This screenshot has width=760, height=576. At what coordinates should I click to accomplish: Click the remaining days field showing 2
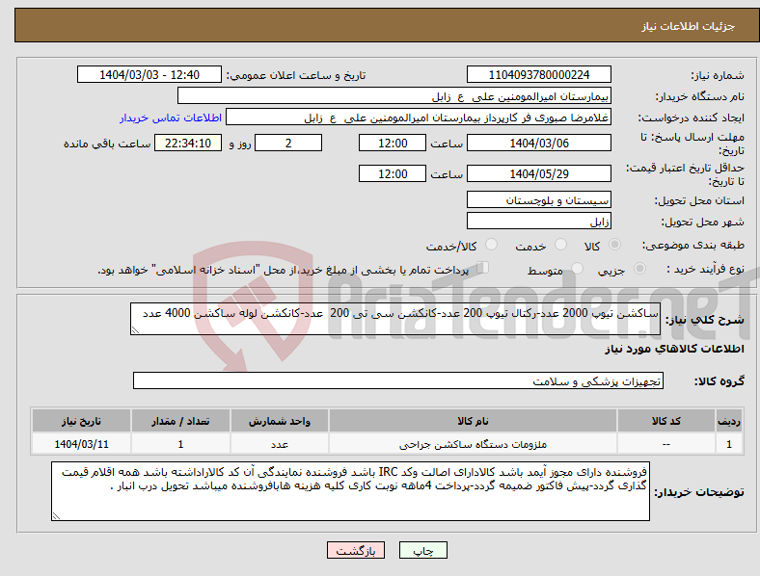coord(288,143)
